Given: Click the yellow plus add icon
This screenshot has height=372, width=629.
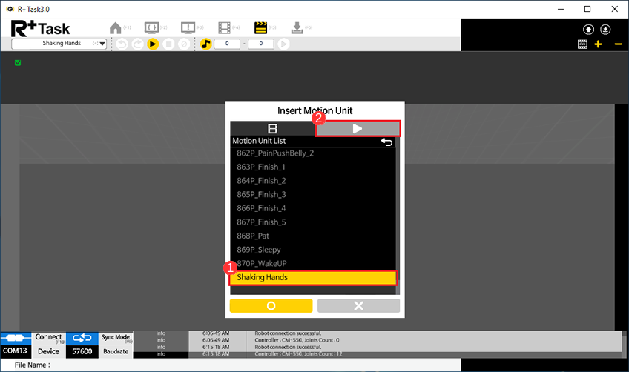Looking at the screenshot, I should point(599,44).
